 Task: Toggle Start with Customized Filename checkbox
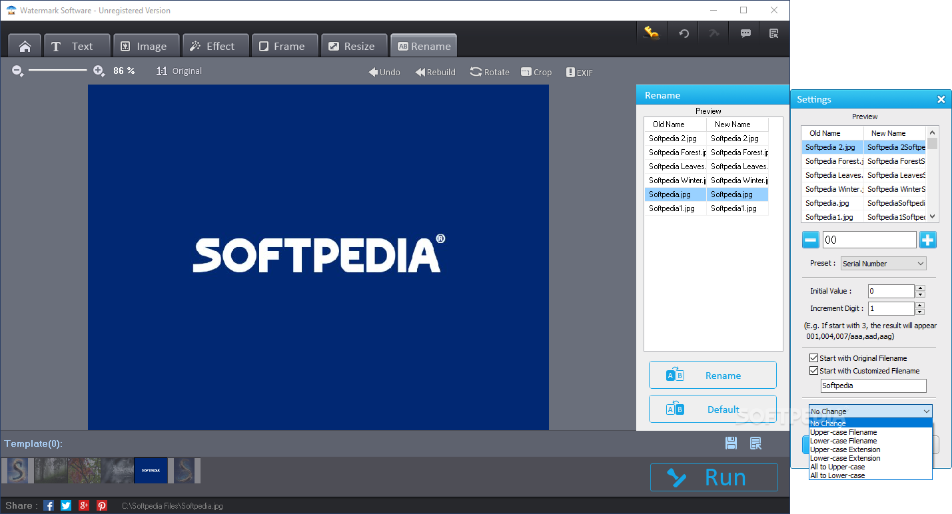813,371
